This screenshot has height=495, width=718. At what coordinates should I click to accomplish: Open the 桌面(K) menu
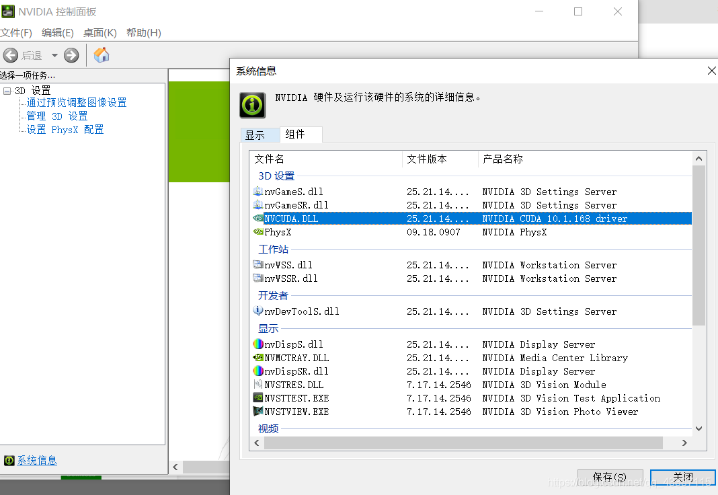click(x=99, y=33)
